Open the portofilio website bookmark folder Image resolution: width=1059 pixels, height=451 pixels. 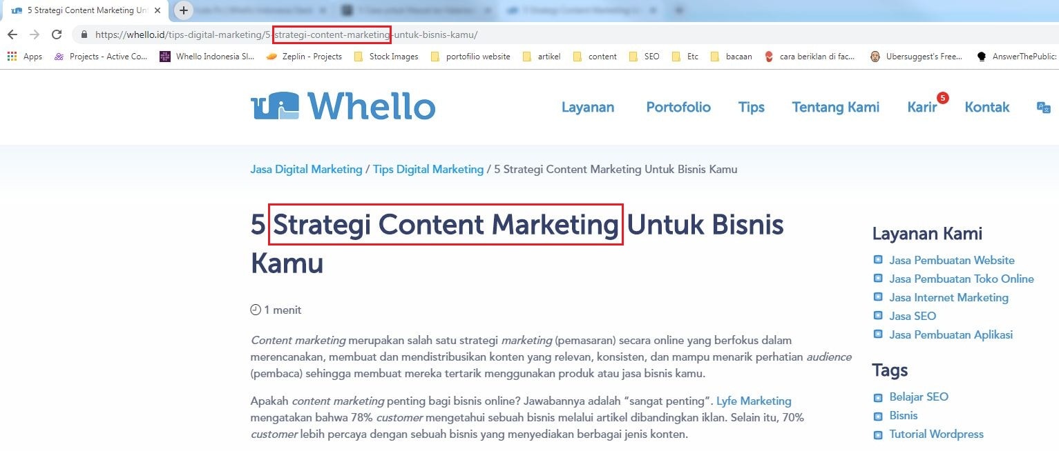470,57
